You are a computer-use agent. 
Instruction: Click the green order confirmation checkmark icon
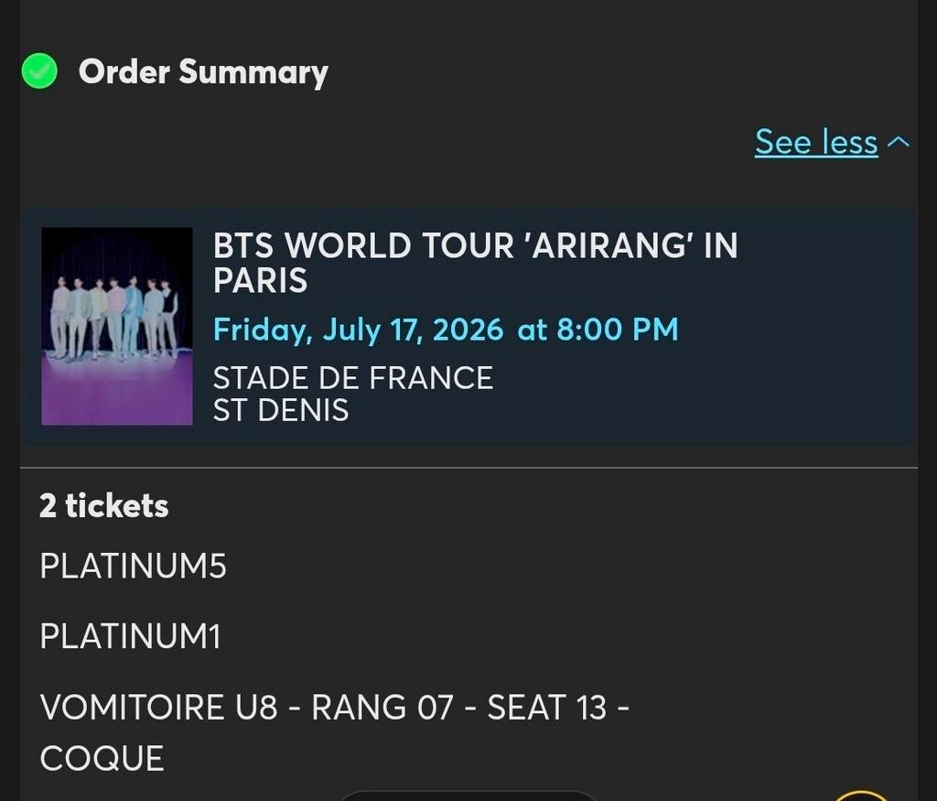click(38, 70)
